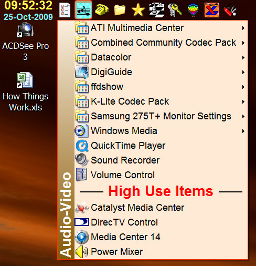Open Samsung 275T+ Monitor Settings entry
Screen dimensions: 256x266
(161, 116)
